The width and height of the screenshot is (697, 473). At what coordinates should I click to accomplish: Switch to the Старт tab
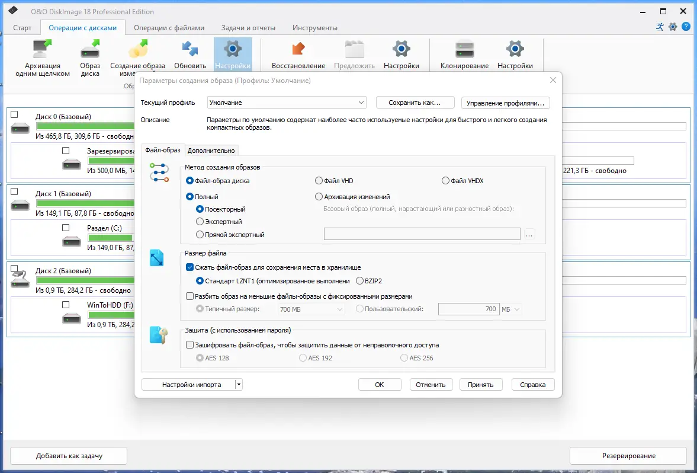[23, 28]
